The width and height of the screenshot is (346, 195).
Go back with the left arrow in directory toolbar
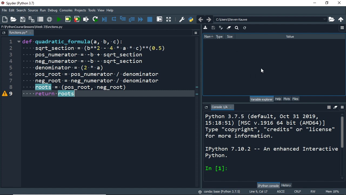(x=201, y=19)
